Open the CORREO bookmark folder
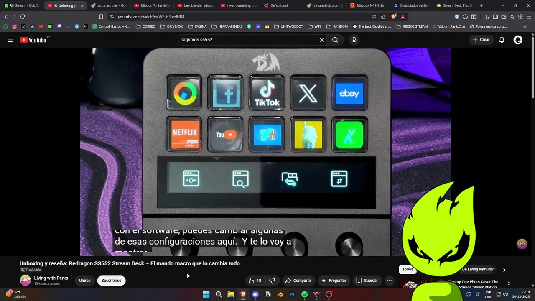 coord(145,26)
